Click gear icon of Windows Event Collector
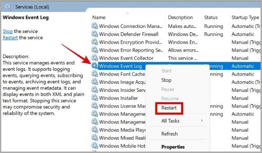This screenshot has height=153, width=262. (95, 58)
